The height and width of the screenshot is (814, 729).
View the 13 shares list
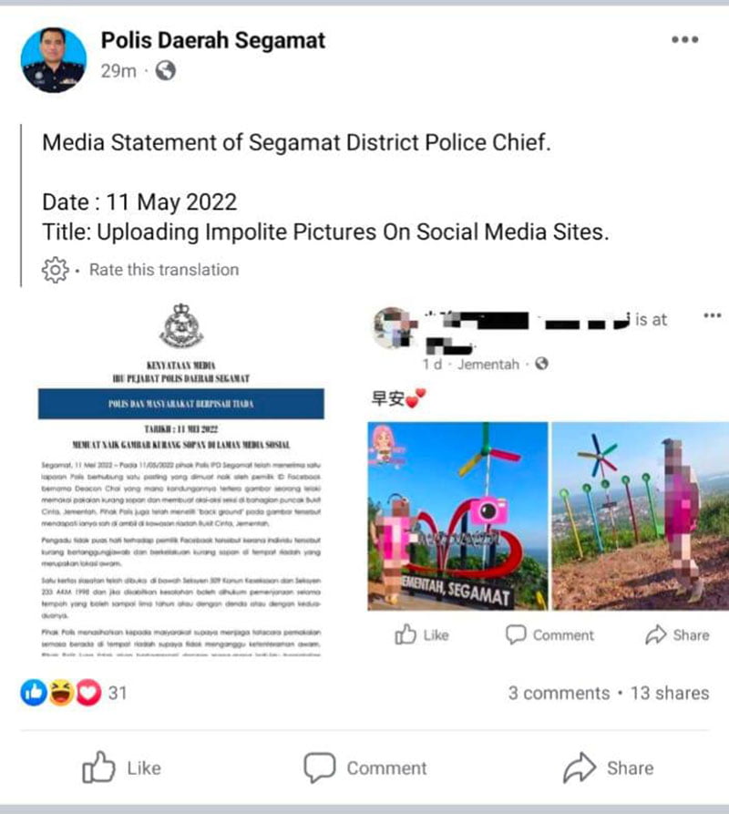(x=670, y=693)
